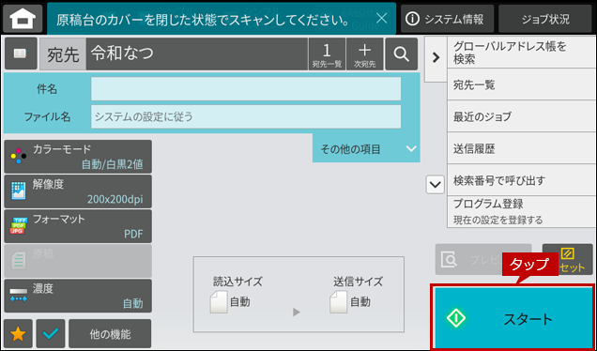Tap 読込サイズ scan size 自動
This screenshot has height=351, width=597.
pos(230,302)
